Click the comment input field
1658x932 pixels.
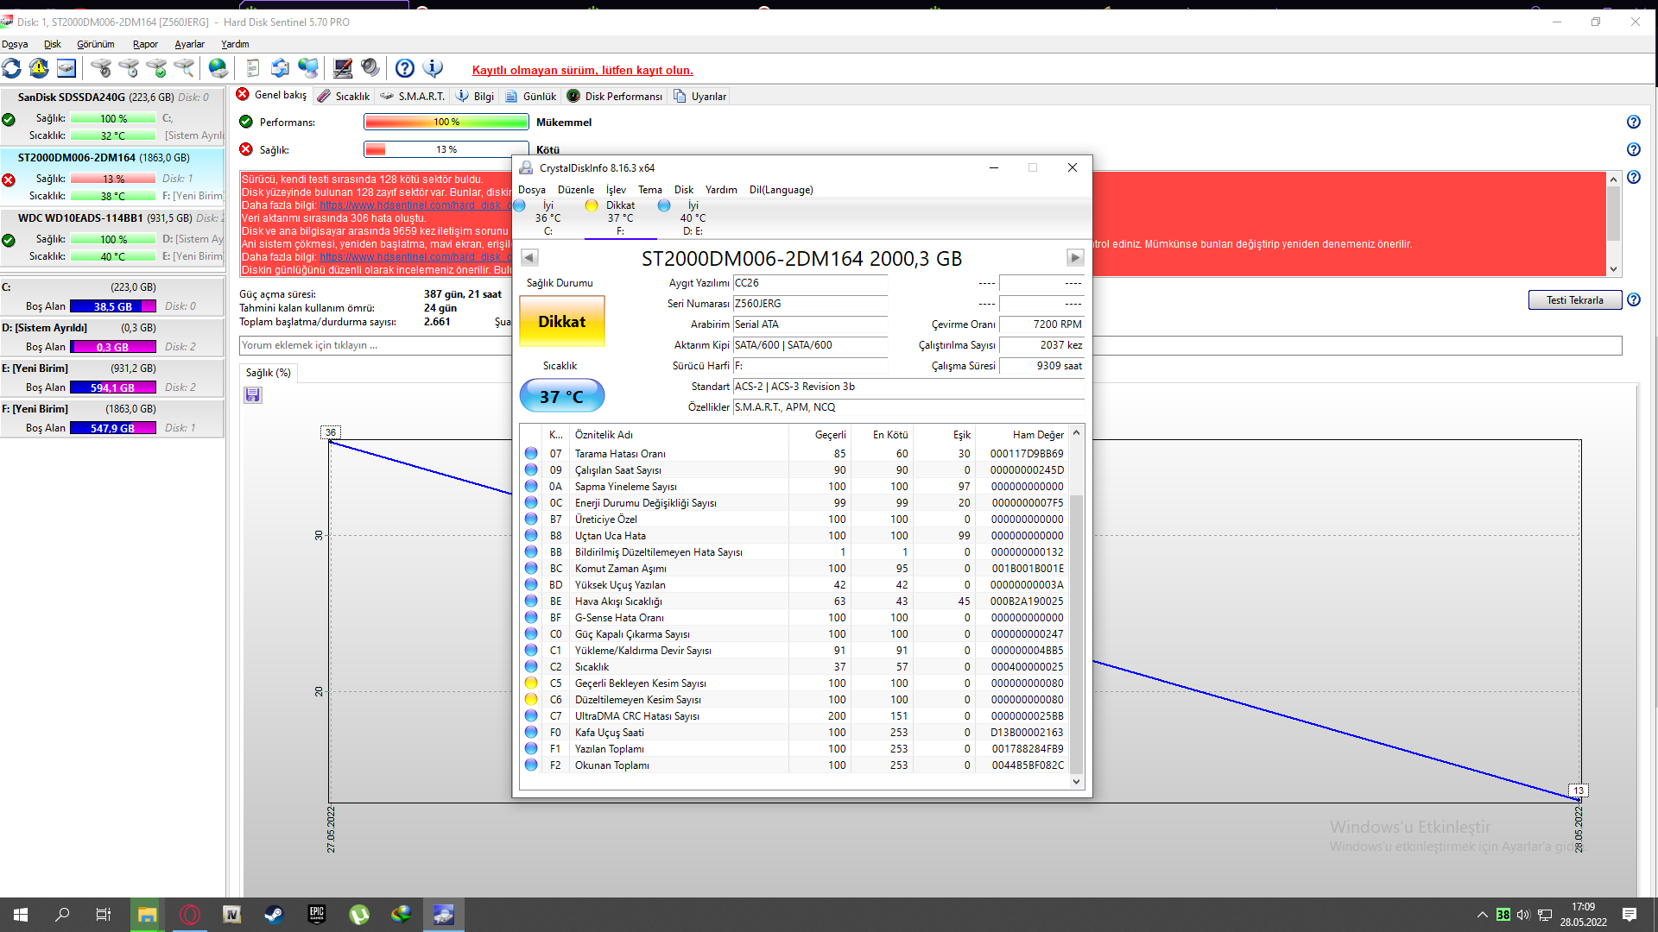point(371,345)
